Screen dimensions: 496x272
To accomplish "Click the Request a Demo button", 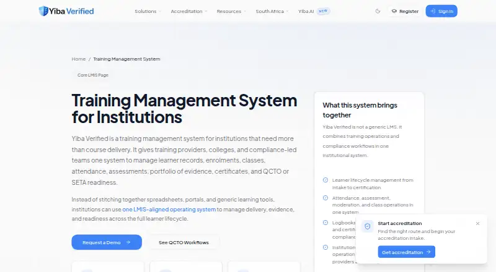I will pos(107,242).
